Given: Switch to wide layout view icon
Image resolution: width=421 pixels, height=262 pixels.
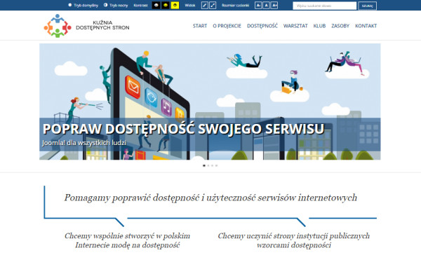Looking at the screenshot, I should (213, 6).
